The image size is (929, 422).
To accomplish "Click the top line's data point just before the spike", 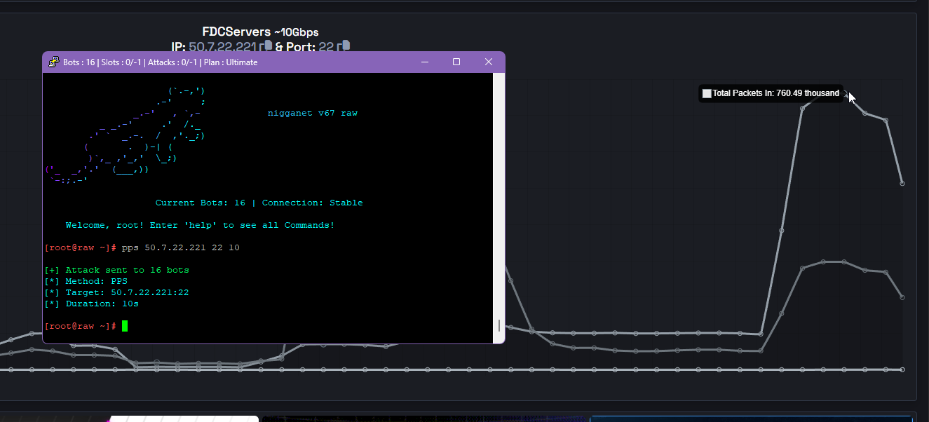I will (761, 334).
